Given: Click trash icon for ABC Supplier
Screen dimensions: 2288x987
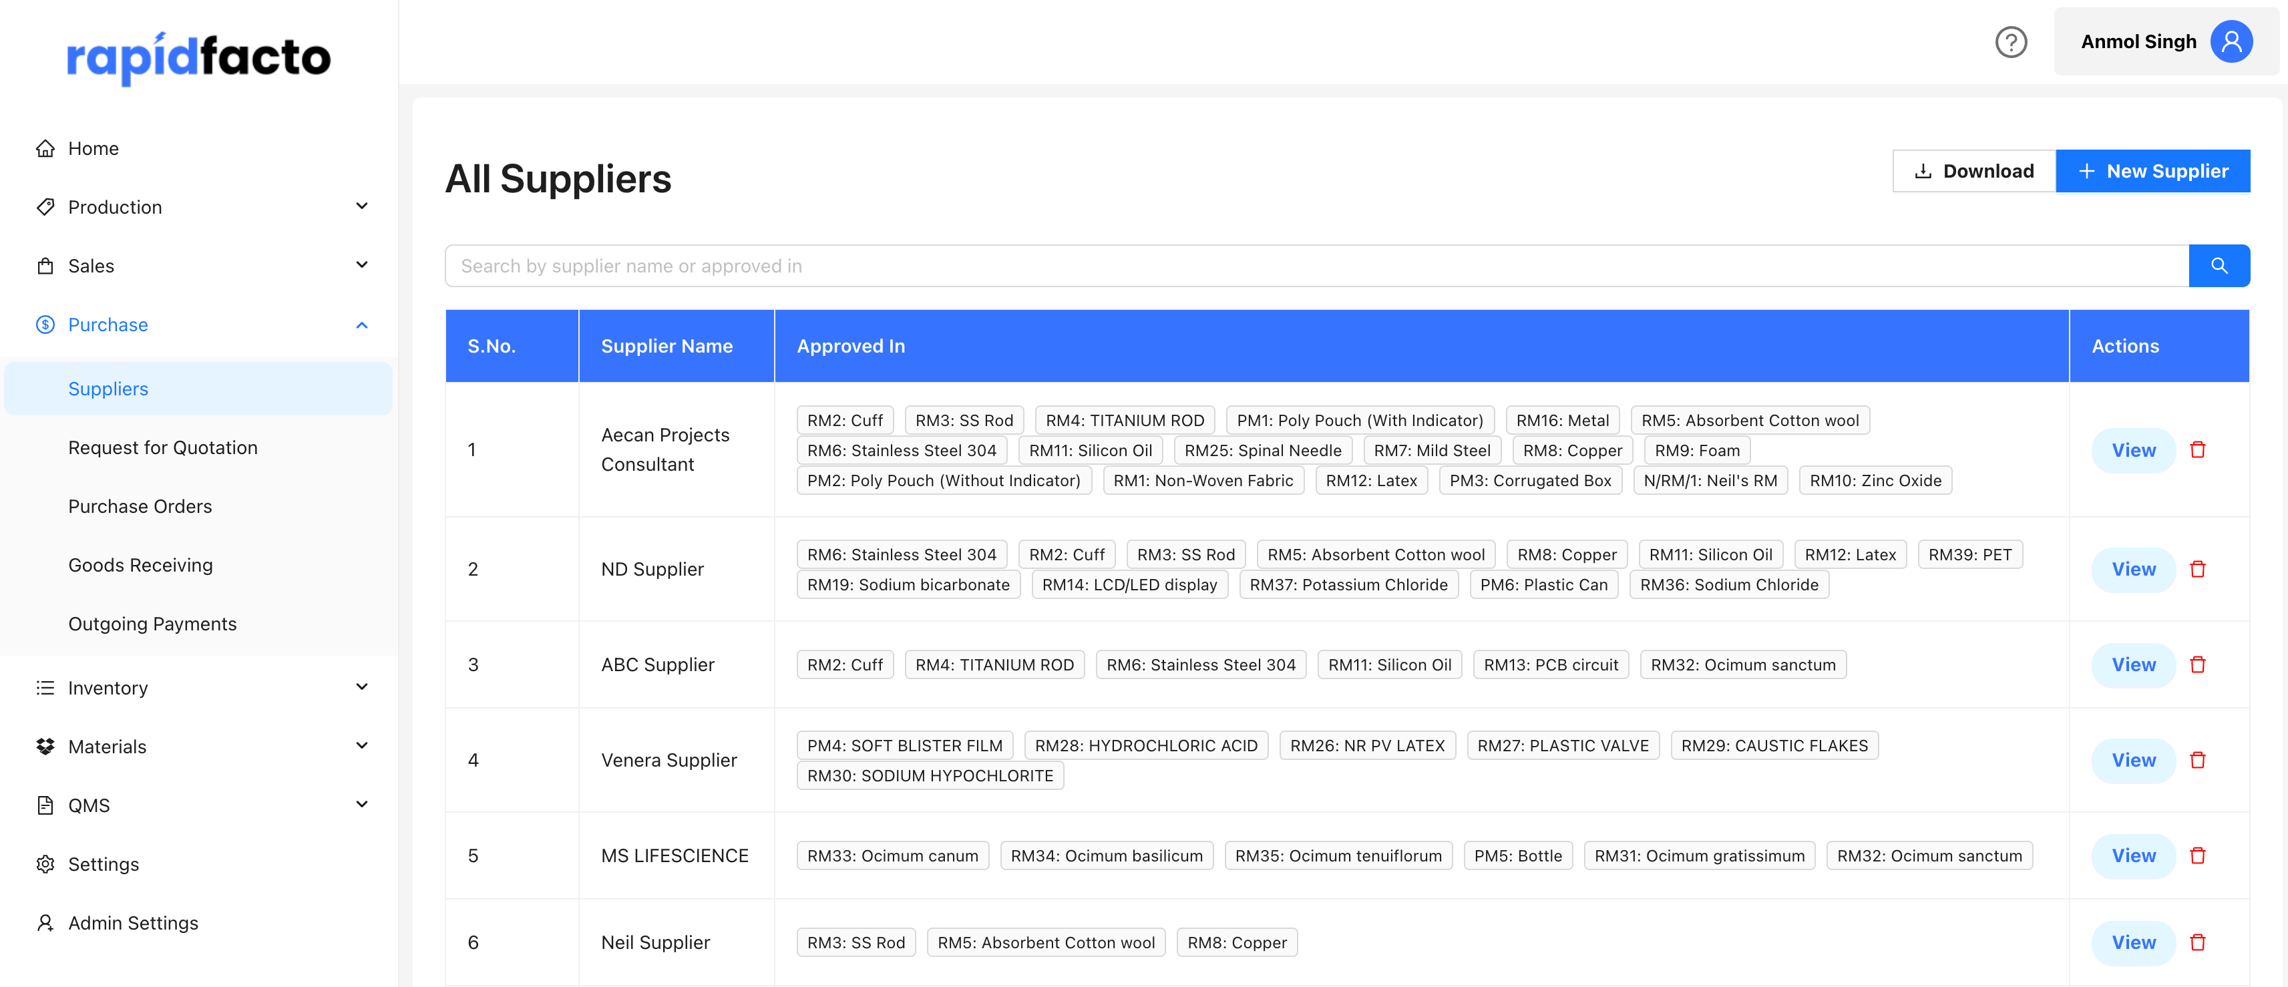Looking at the screenshot, I should tap(2197, 664).
